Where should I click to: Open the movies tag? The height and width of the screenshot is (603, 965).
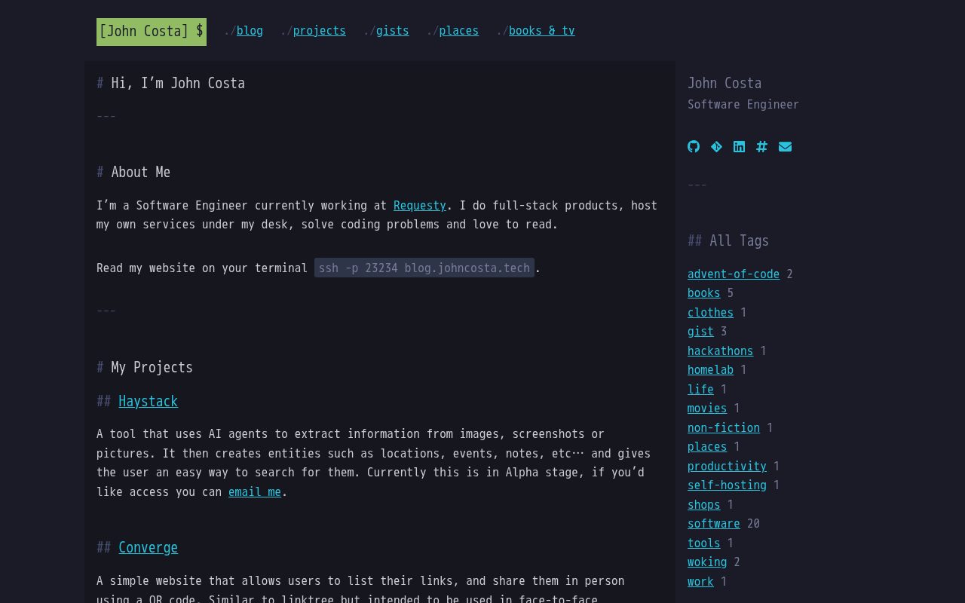pos(707,409)
